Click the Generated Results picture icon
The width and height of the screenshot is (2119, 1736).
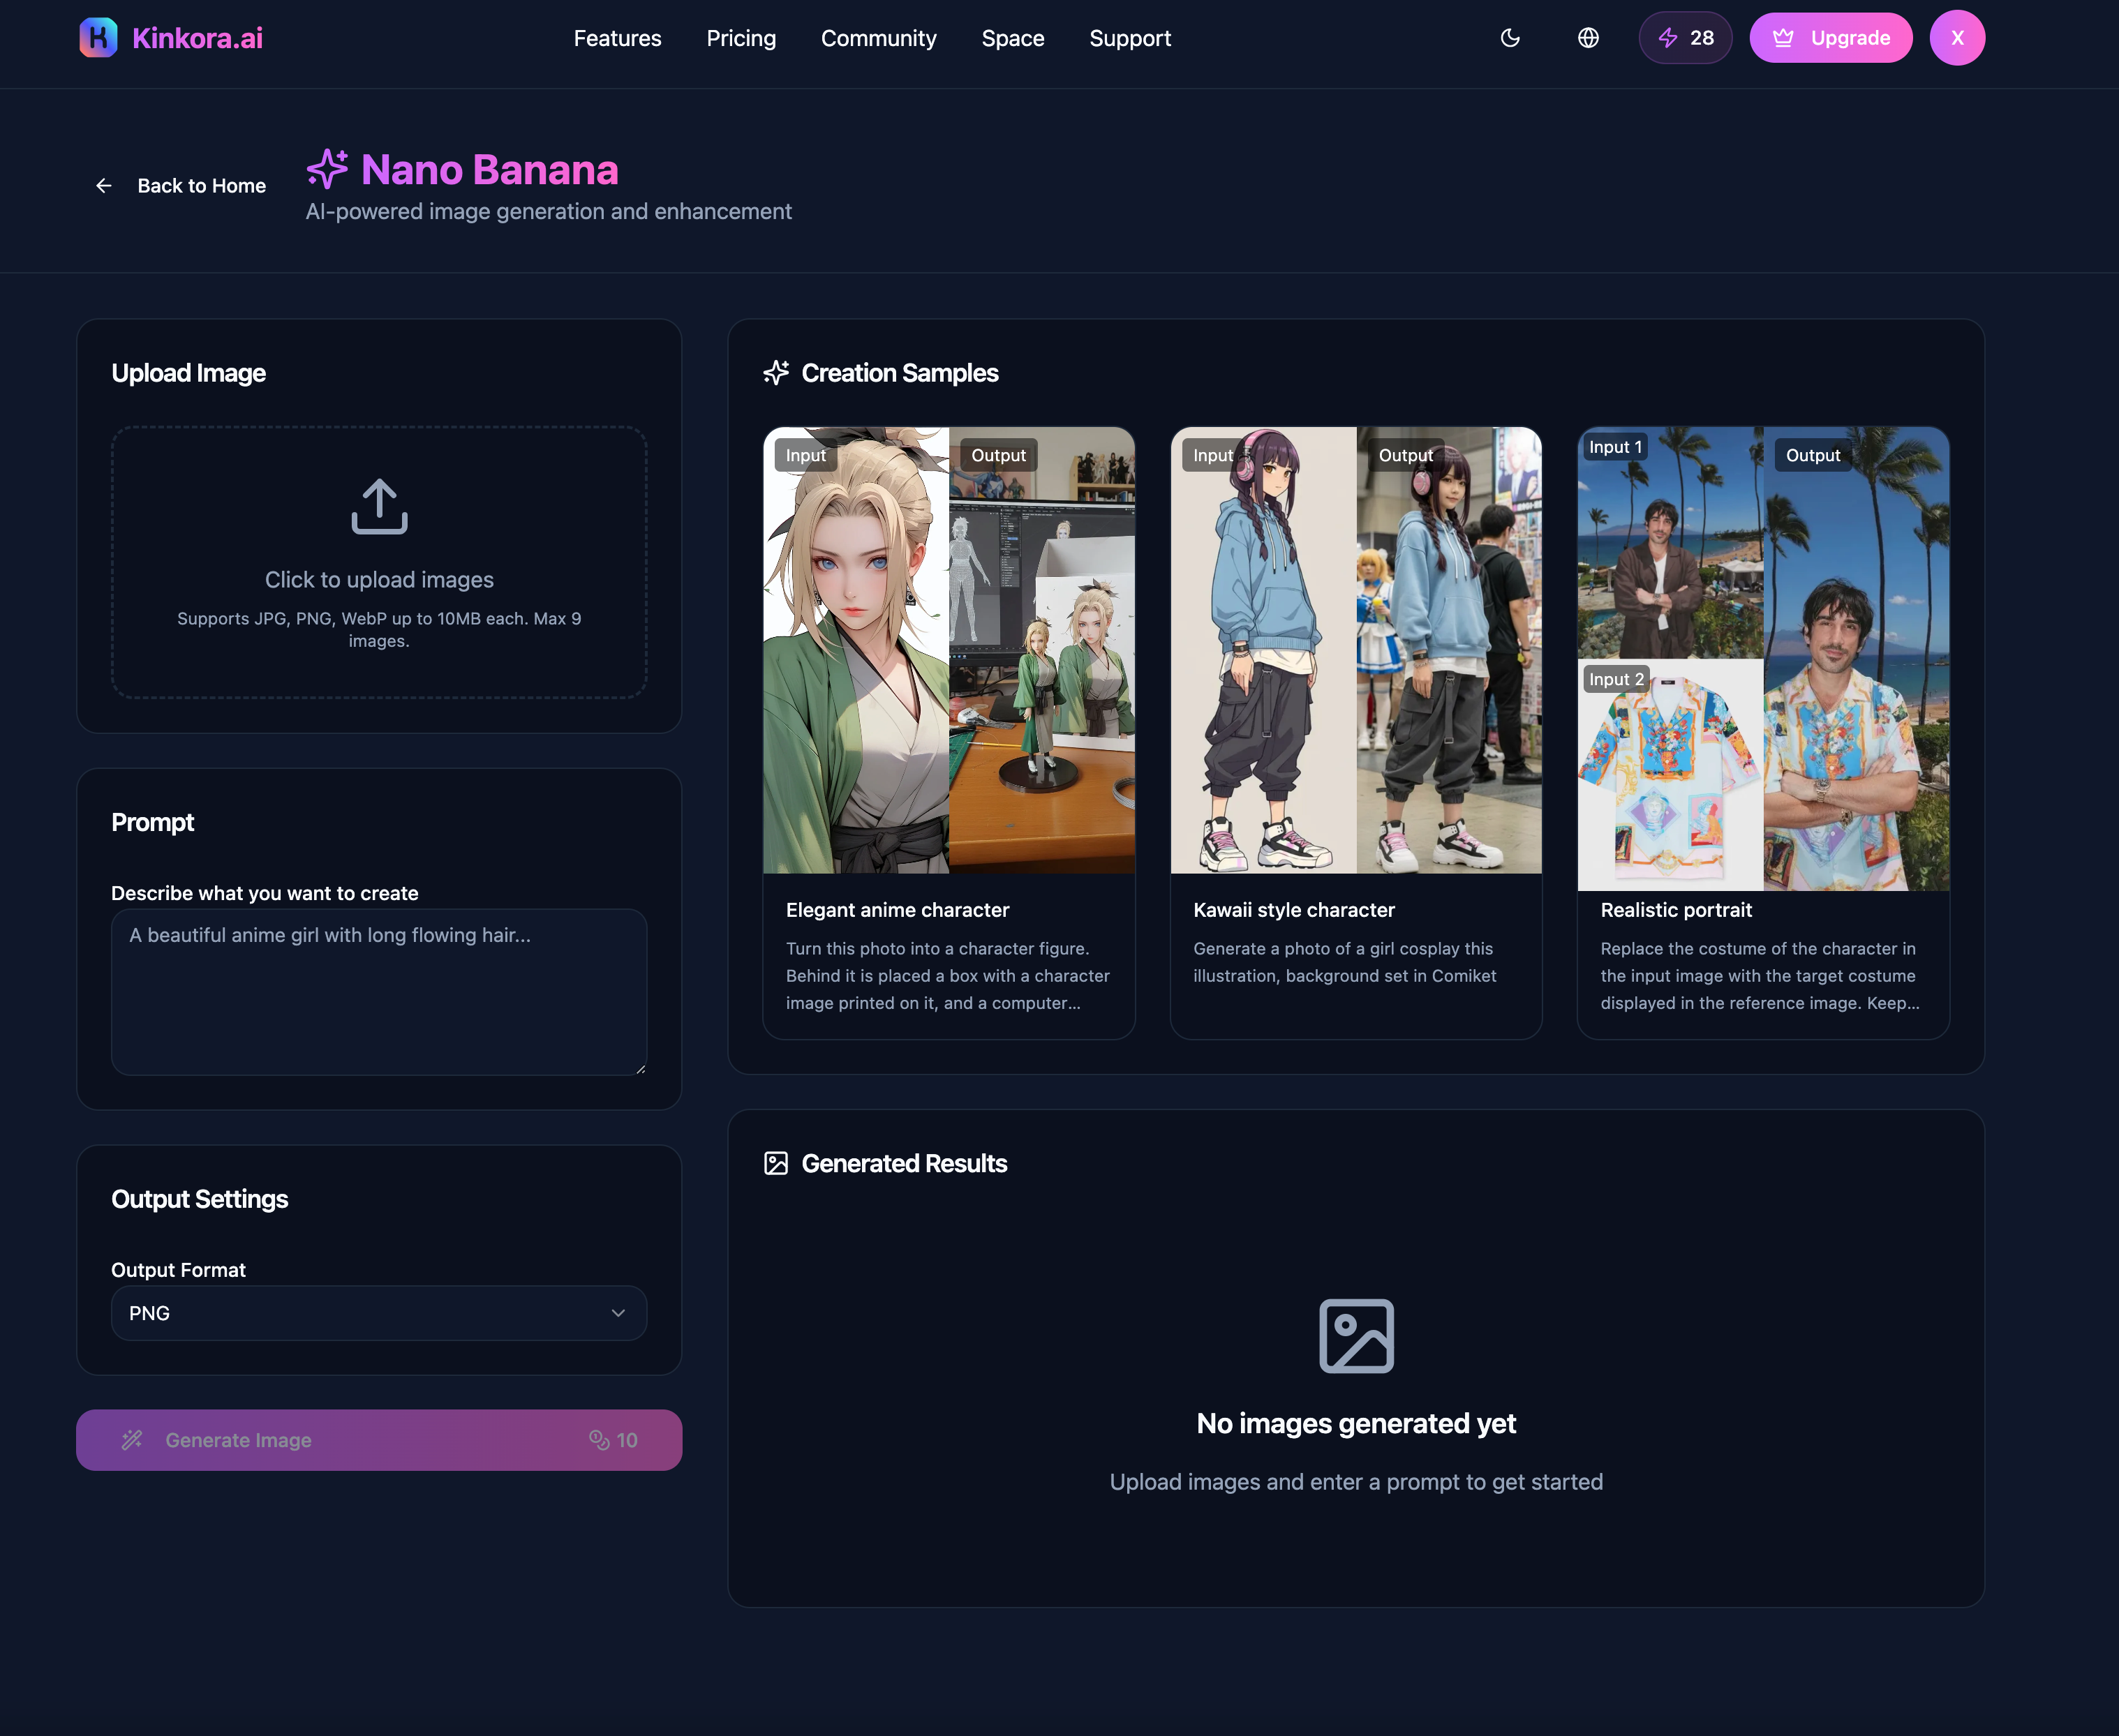pos(776,1163)
